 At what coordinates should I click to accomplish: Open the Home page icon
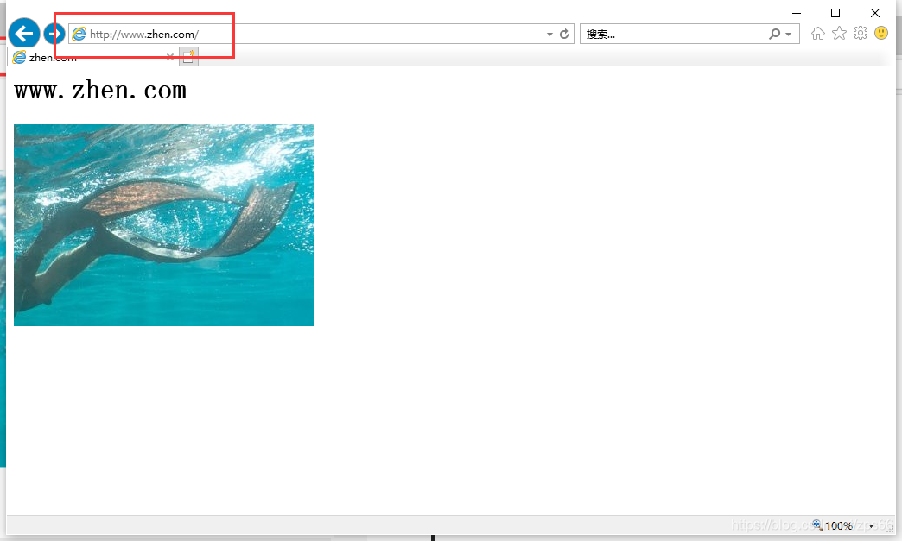(x=818, y=34)
